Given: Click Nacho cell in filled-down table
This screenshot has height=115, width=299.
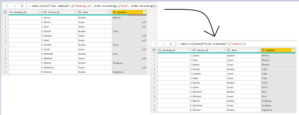Looking at the screenshot, I should tap(209, 65).
